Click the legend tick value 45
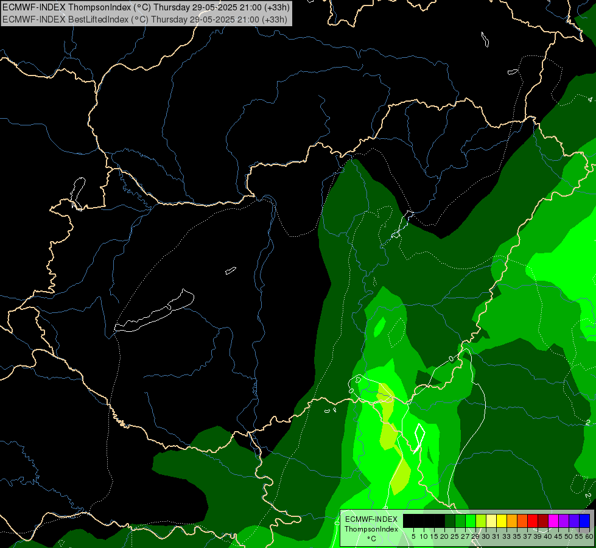The height and width of the screenshot is (548, 596). click(x=558, y=536)
